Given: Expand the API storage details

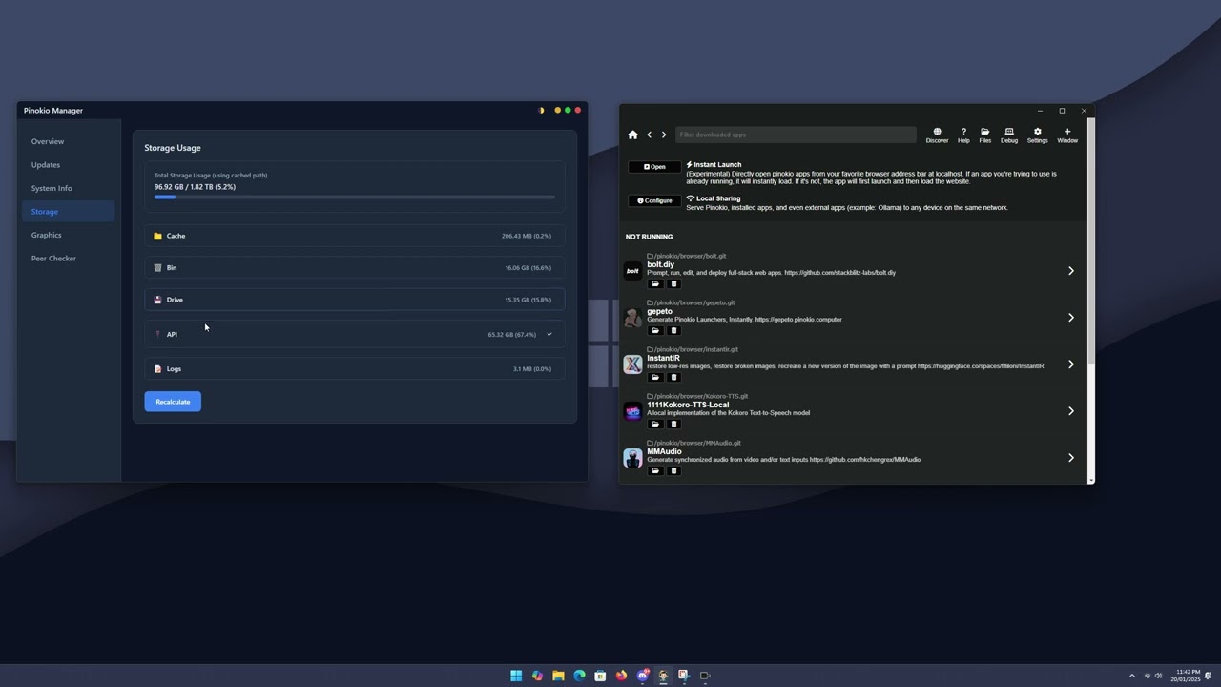Looking at the screenshot, I should click(x=549, y=334).
